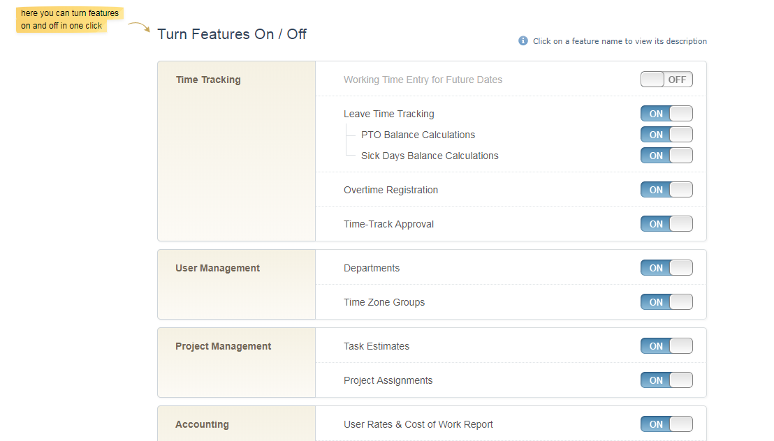Switch off Sick Days Balance Calculations

[x=666, y=156]
